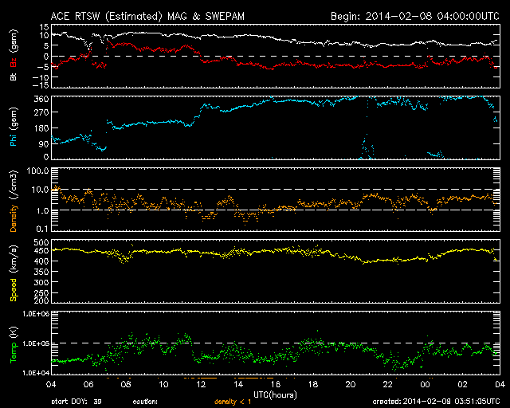This screenshot has width=510, height=408.
Task: Click the orange 'density < 1' caution legend
Action: tap(233, 402)
